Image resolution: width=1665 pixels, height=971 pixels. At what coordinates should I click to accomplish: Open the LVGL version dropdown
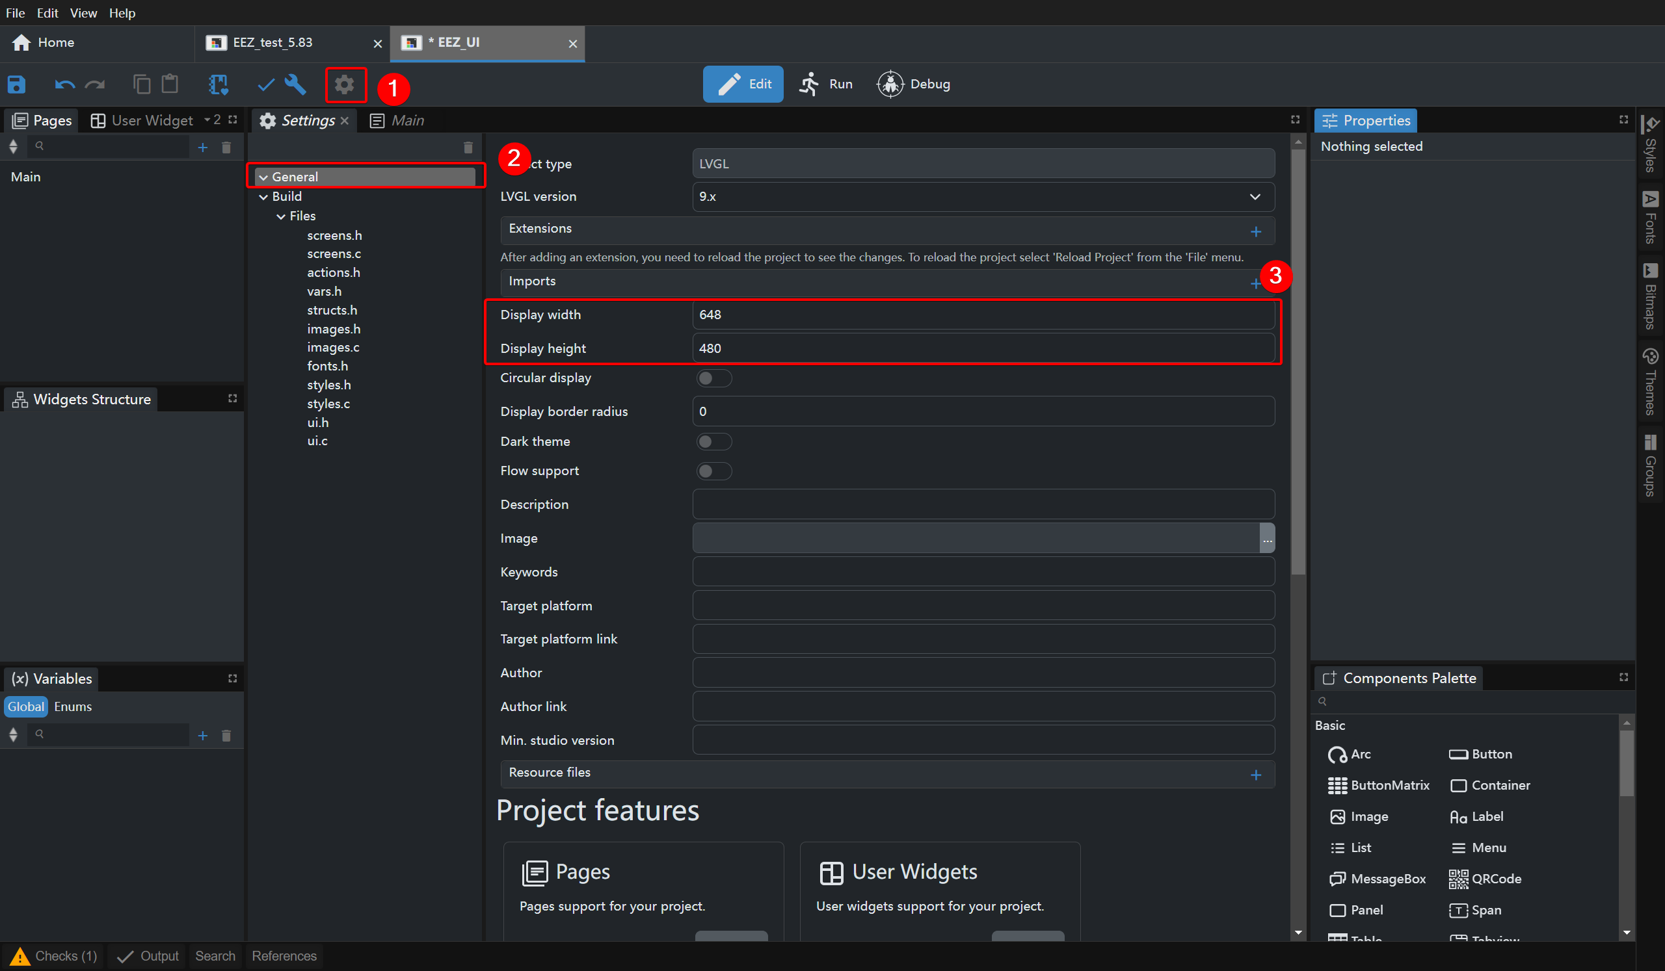tap(983, 197)
